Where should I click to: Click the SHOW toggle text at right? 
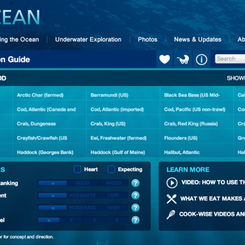pyautogui.click(x=236, y=78)
